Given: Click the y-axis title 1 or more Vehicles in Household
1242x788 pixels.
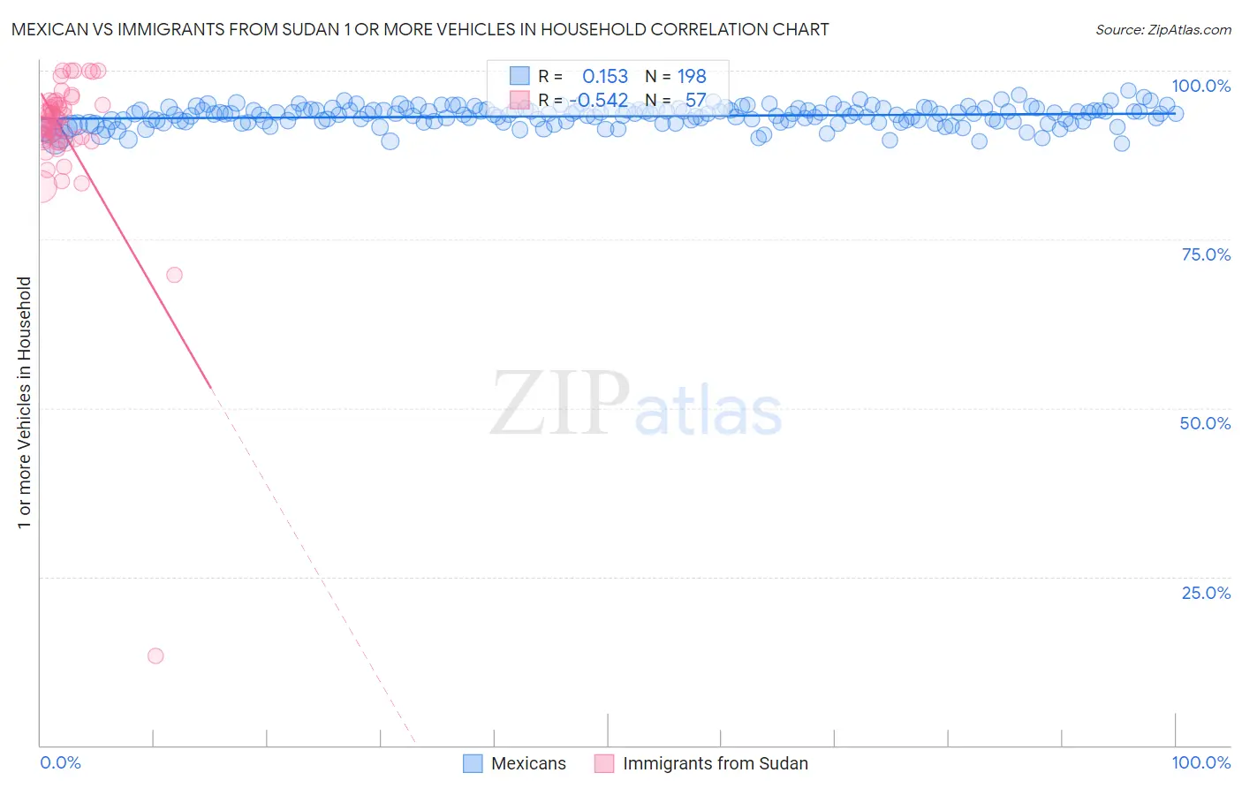Looking at the screenshot, I should [x=24, y=403].
